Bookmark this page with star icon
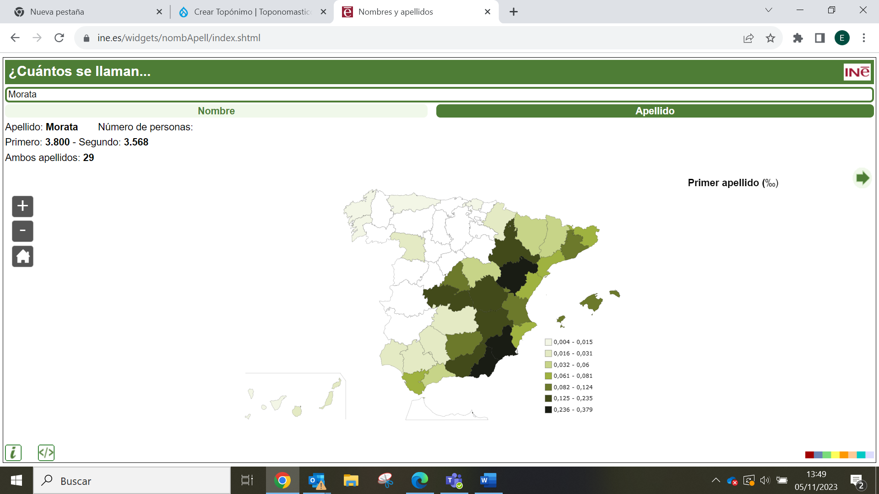The height and width of the screenshot is (494, 879). pos(770,38)
